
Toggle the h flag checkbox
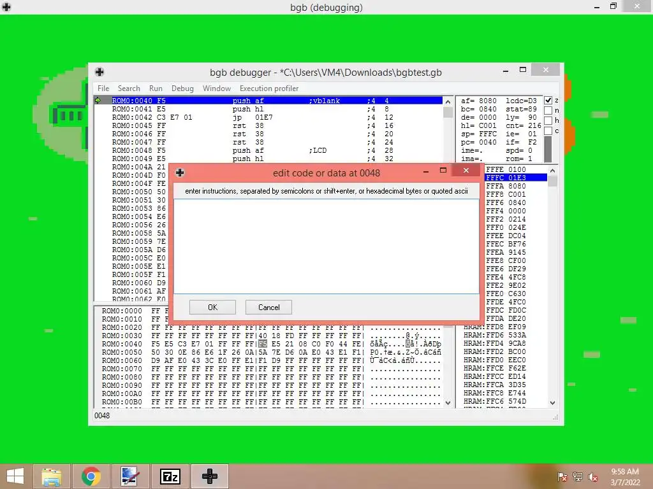click(548, 120)
